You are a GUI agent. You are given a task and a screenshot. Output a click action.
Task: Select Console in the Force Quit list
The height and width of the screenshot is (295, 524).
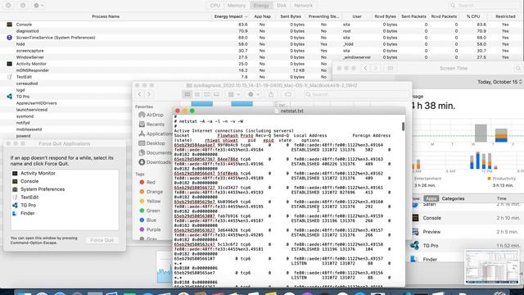pos(65,181)
